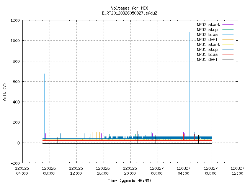Select the filename E_RT20120326050827.sfduZ subtitle
This screenshot has height=184, width=245.
tap(129, 13)
